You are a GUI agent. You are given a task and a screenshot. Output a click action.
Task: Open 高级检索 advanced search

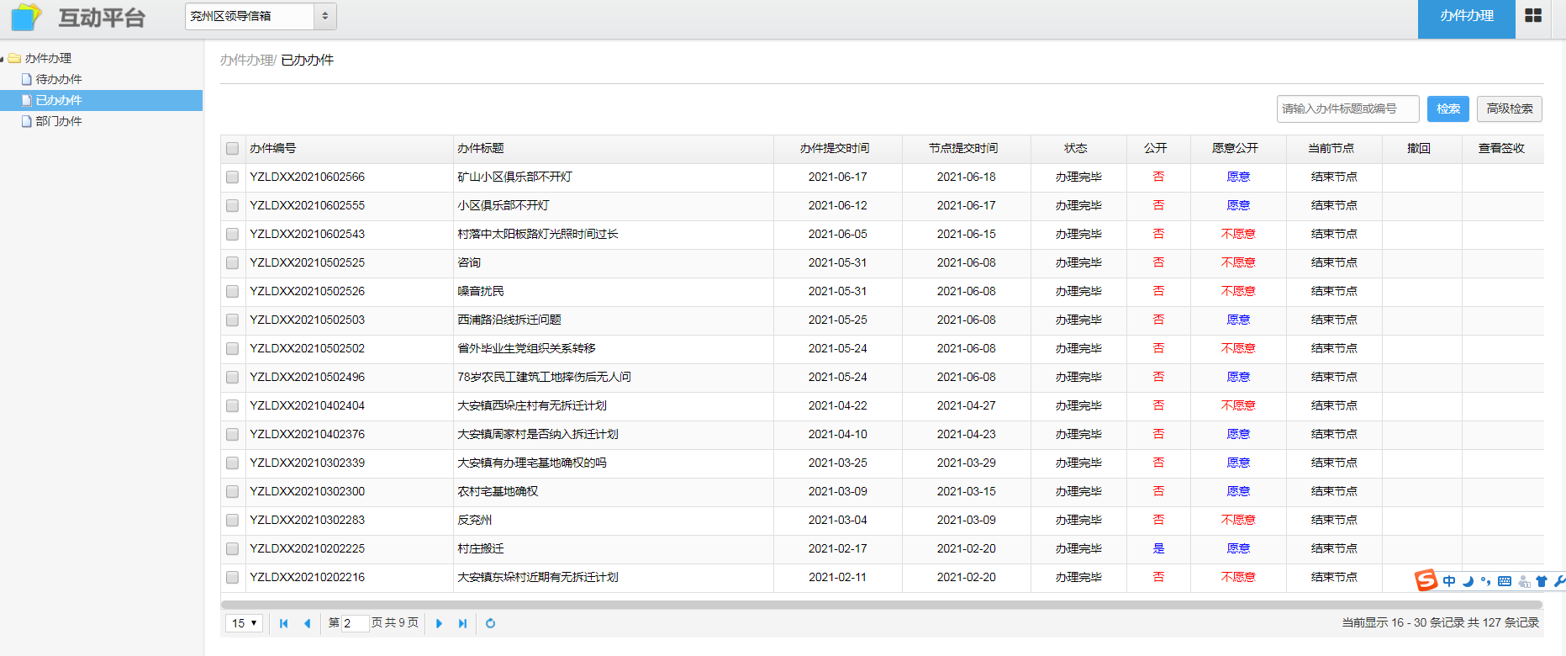pyautogui.click(x=1509, y=108)
